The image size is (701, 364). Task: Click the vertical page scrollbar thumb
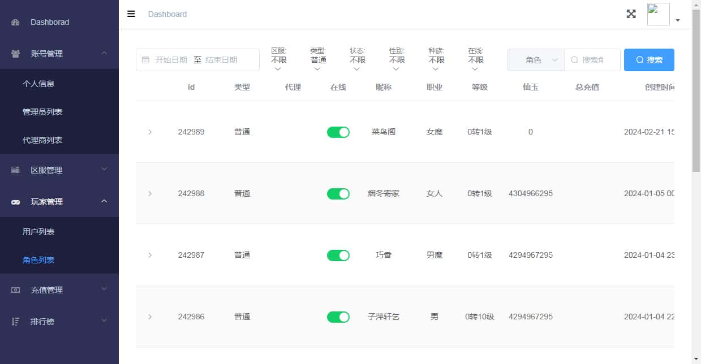click(x=696, y=90)
